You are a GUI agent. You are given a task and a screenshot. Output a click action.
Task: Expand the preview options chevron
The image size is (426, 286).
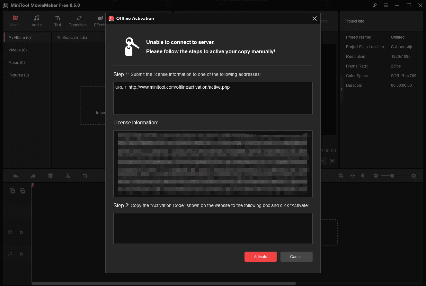pos(322,161)
